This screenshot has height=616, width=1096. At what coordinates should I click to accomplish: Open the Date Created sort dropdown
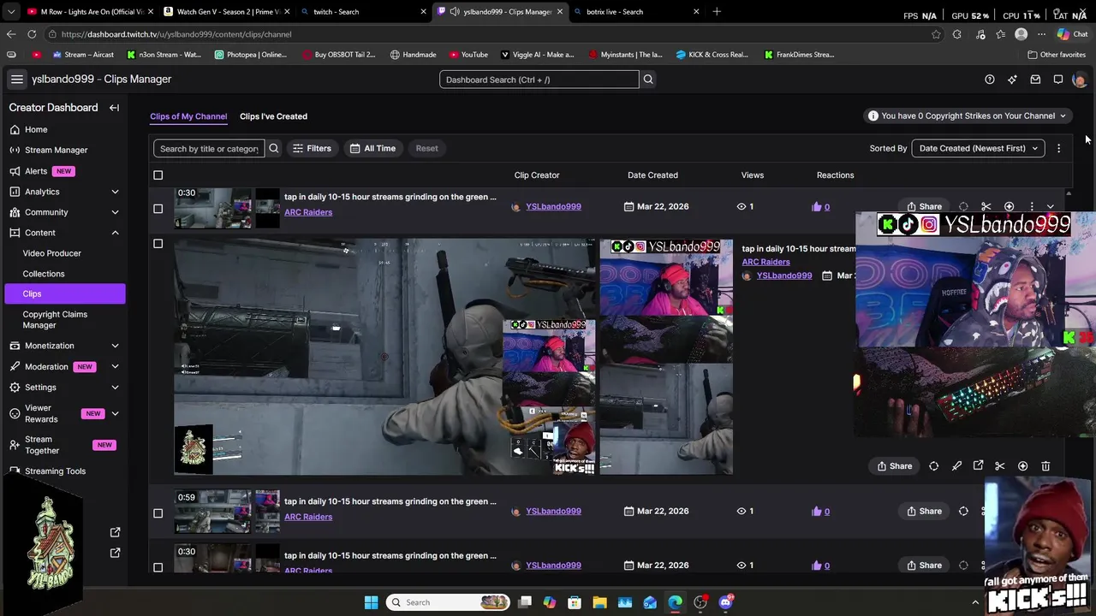pyautogui.click(x=978, y=148)
